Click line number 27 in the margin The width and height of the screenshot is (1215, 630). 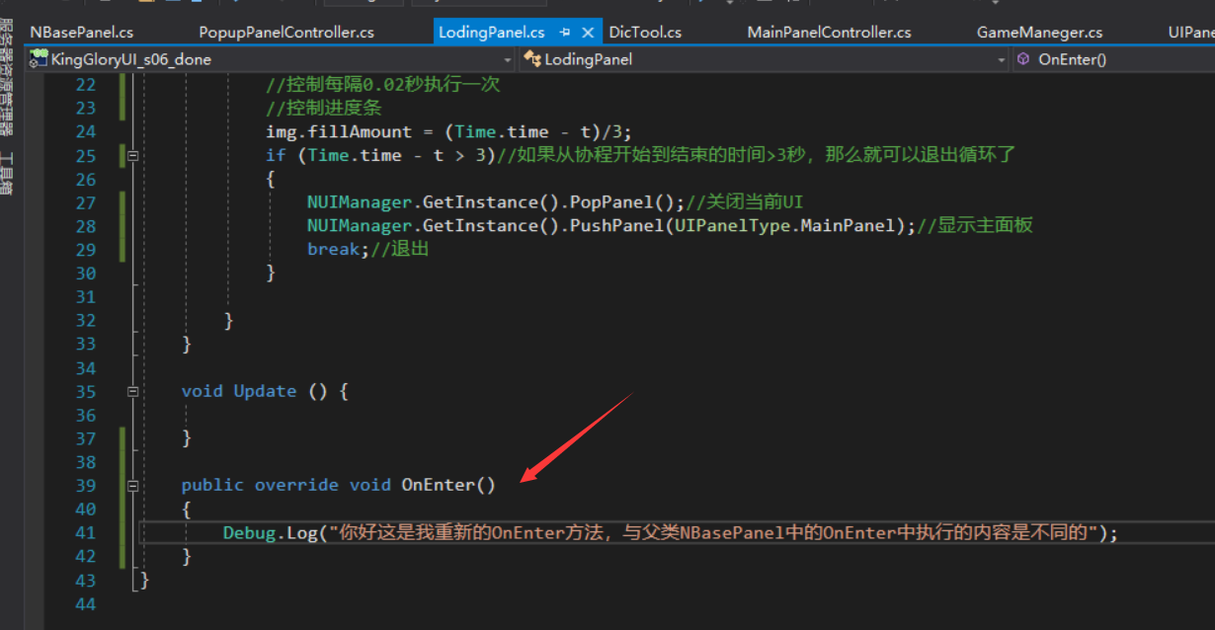pyautogui.click(x=86, y=201)
